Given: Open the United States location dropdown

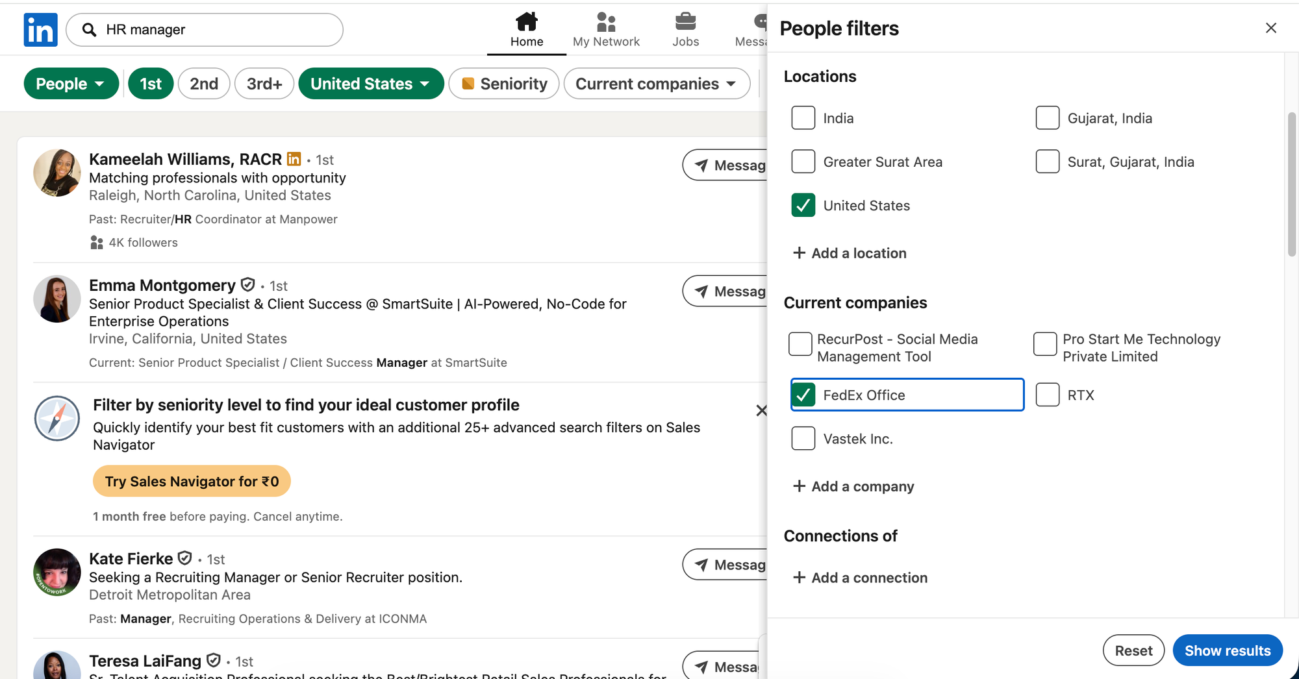Looking at the screenshot, I should (370, 84).
